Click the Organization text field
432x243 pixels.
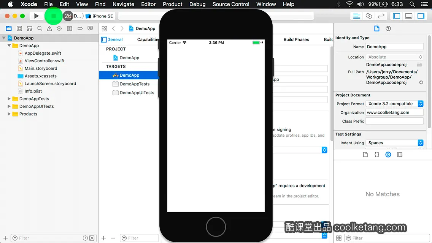(x=394, y=112)
